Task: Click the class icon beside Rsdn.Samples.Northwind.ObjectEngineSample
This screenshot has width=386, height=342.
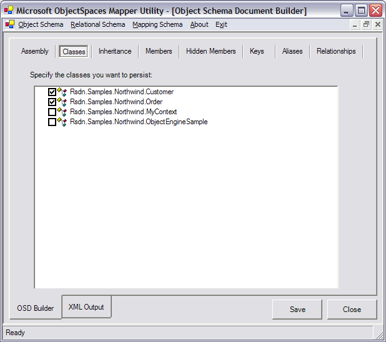Action: pyautogui.click(x=62, y=122)
